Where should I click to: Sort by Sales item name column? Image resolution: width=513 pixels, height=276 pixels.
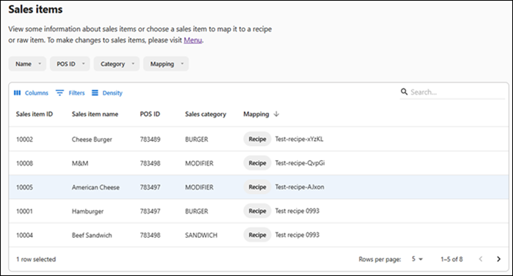click(x=95, y=114)
